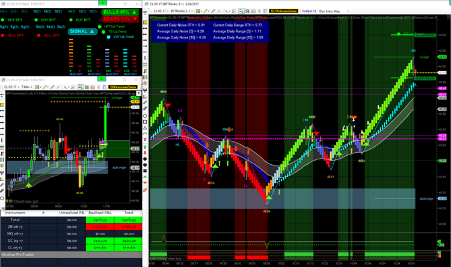Click the Xcalper CL button
The image size is (451, 267).
(x=309, y=11)
